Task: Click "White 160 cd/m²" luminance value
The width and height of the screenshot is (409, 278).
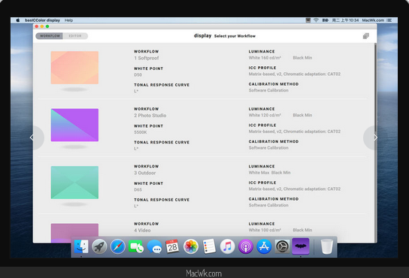Action: pos(265,58)
